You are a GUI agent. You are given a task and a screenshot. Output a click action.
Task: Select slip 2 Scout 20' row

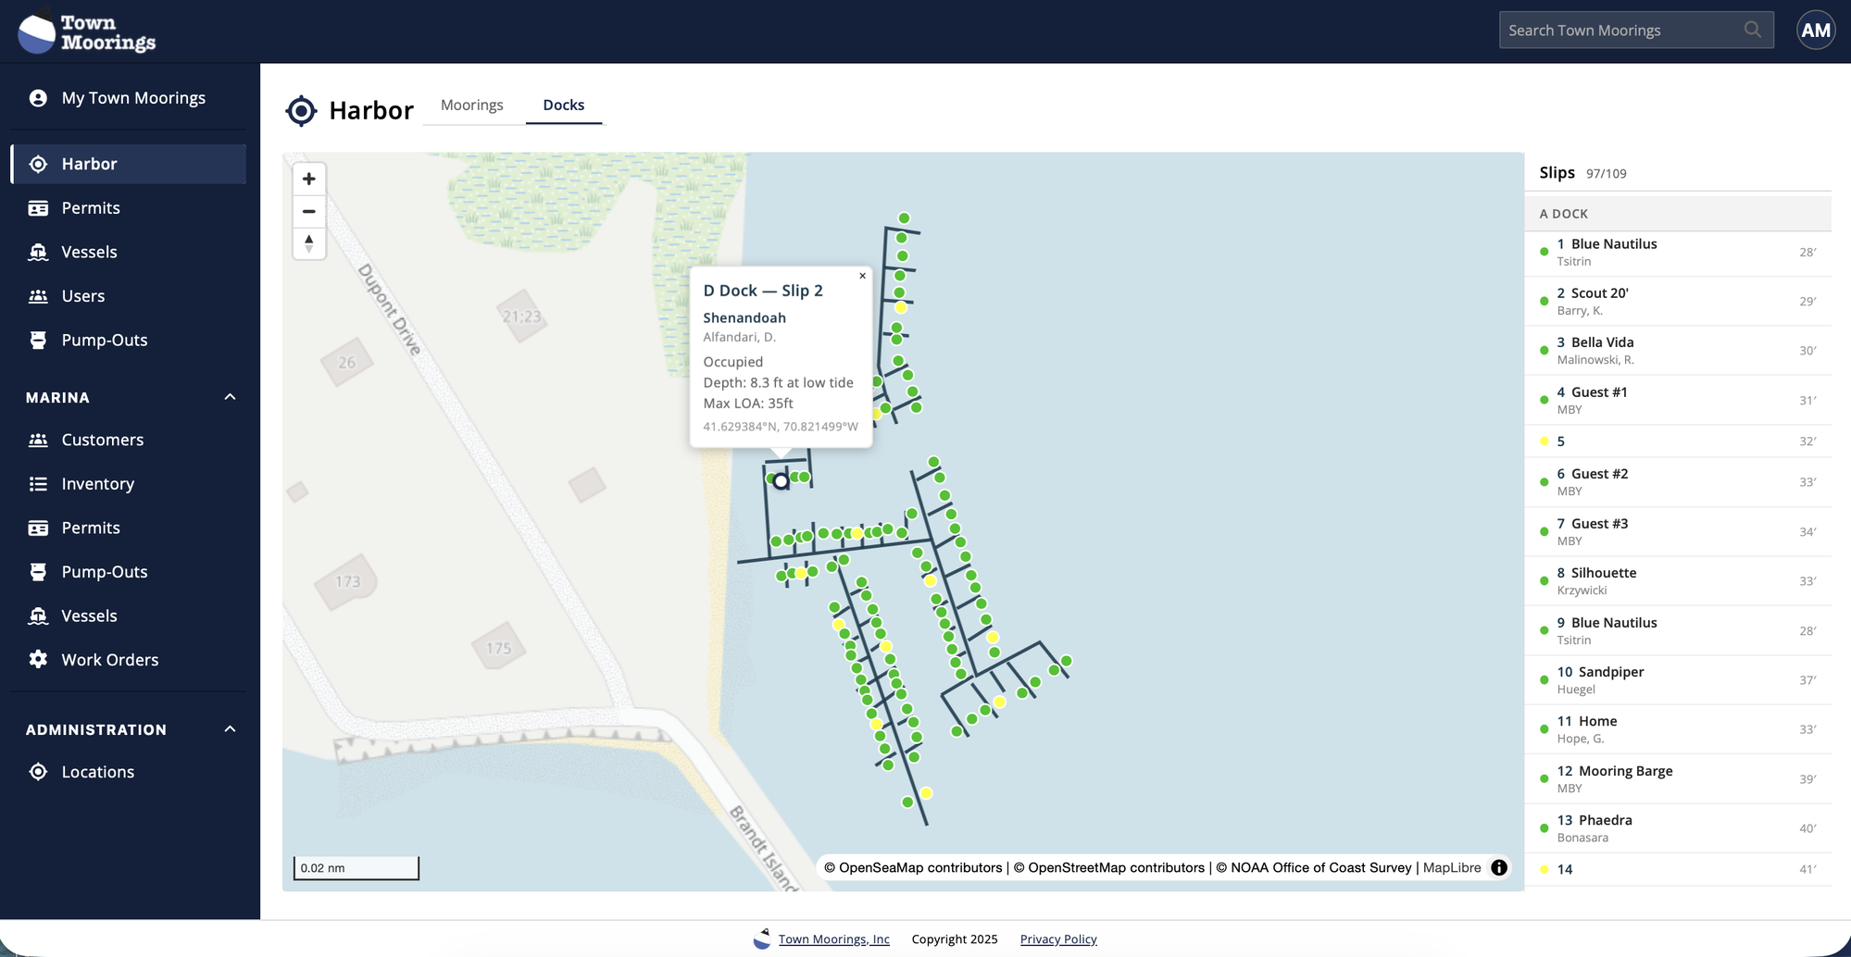coord(1678,302)
